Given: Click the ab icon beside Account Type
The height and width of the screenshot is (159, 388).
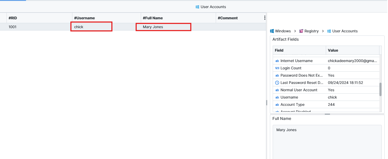Looking at the screenshot, I should coord(277,105).
